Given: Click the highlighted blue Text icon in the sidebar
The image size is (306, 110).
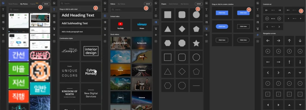Looking at the screenshot, I should [54, 9].
